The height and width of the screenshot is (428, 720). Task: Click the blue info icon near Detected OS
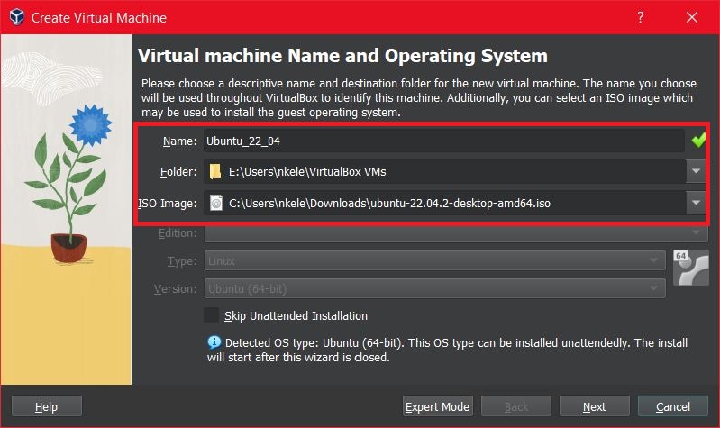[214, 342]
